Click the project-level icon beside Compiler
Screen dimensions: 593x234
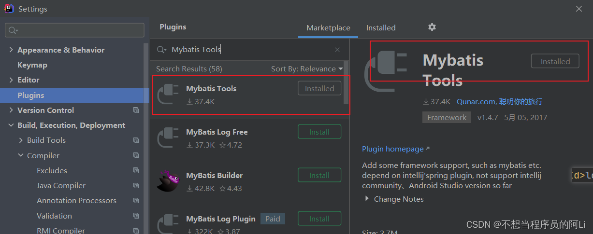[136, 155]
